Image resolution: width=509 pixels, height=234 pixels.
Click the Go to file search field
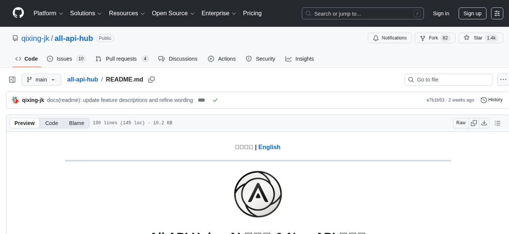(448, 79)
